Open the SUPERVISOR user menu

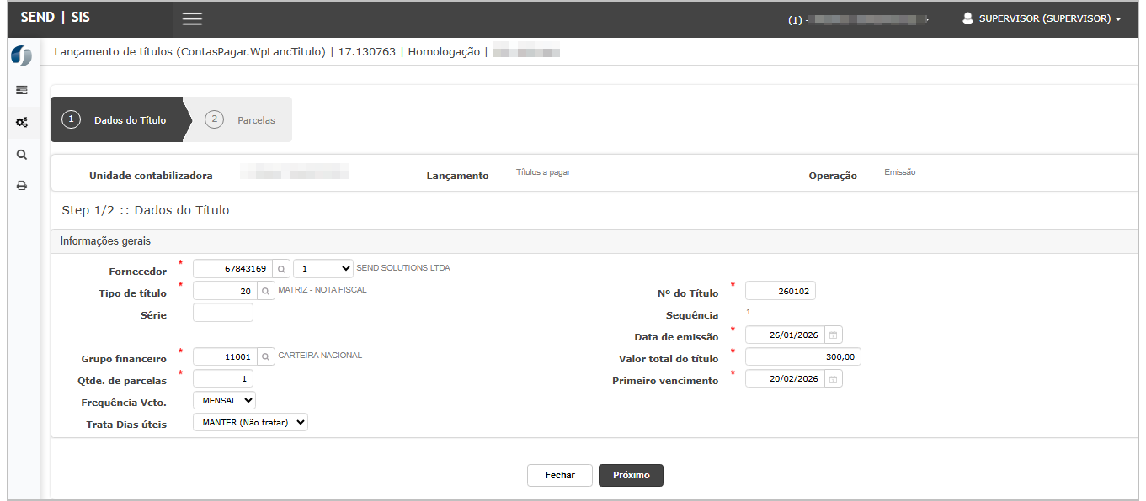tap(1042, 18)
